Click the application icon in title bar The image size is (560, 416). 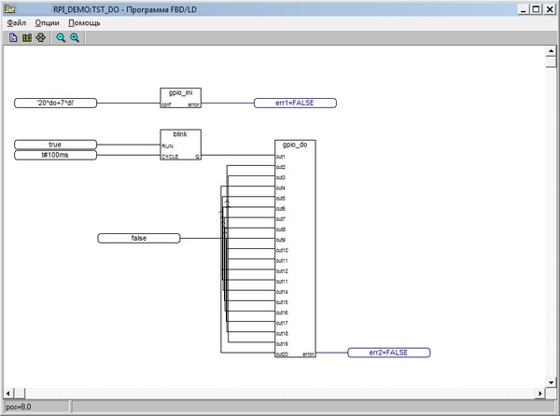(x=9, y=7)
